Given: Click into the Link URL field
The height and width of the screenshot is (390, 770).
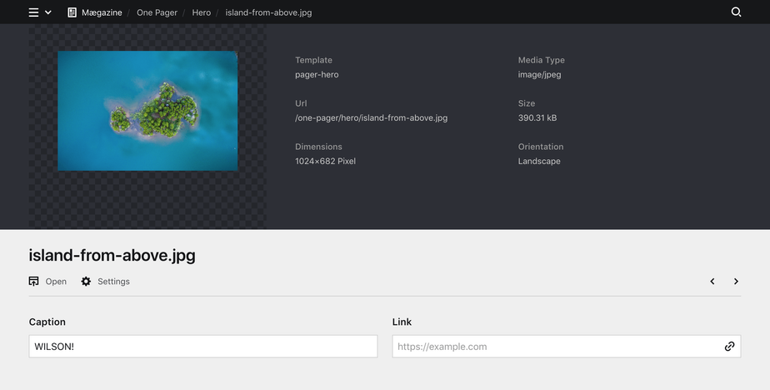Looking at the screenshot, I should 554,347.
